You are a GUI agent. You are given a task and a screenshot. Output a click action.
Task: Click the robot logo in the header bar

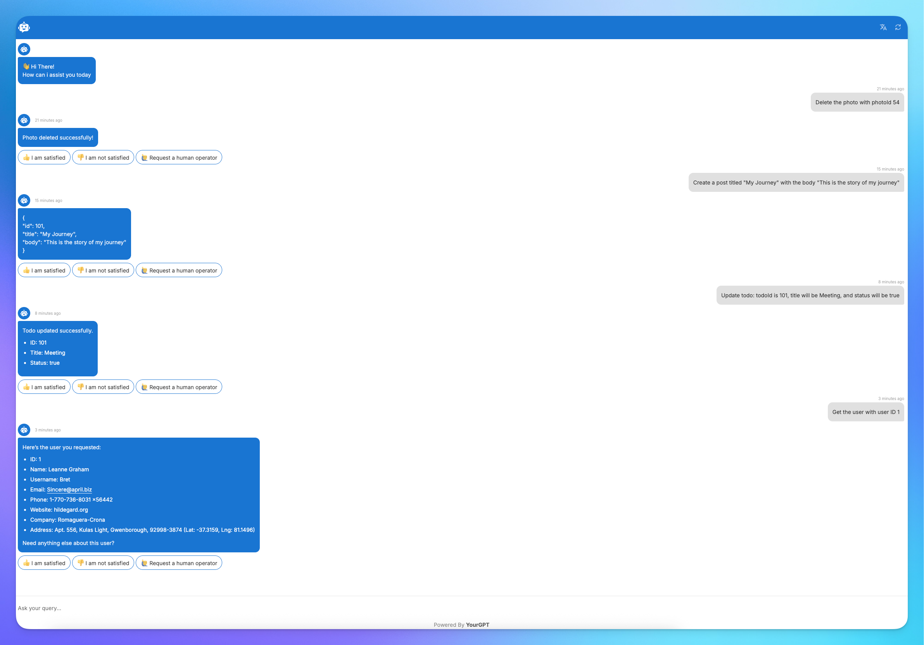pos(24,28)
